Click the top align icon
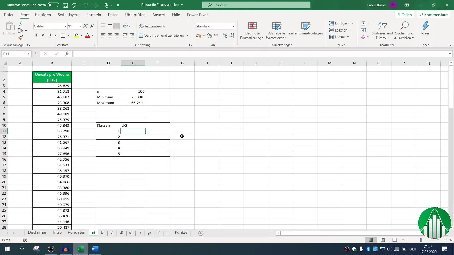This screenshot has width=454, height=255. tap(103, 26)
